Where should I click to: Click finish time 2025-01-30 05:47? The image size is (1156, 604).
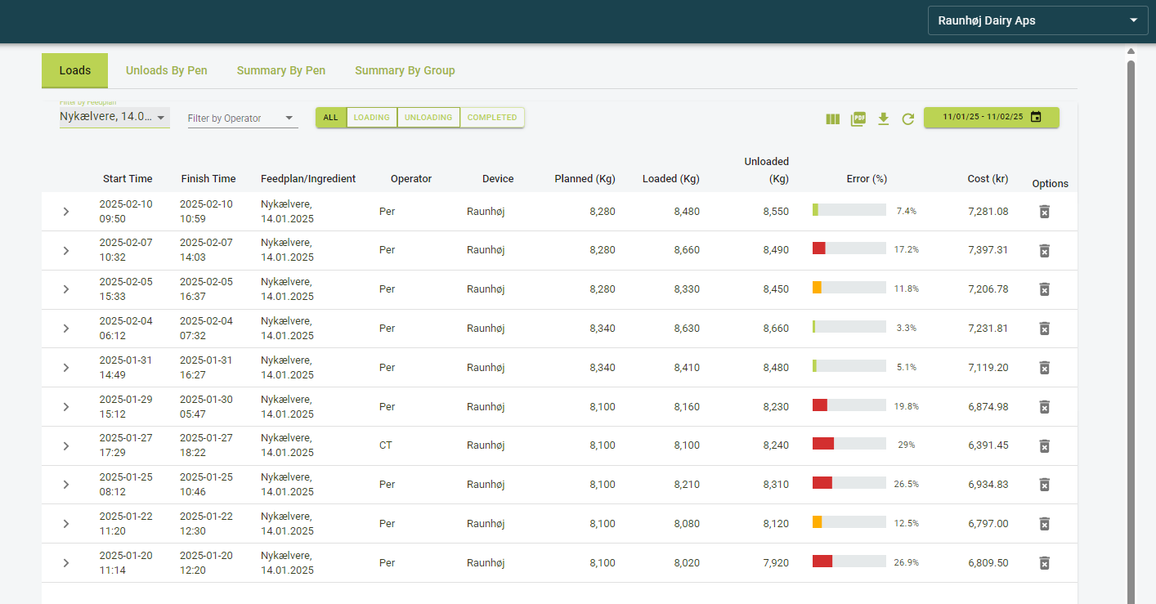206,407
